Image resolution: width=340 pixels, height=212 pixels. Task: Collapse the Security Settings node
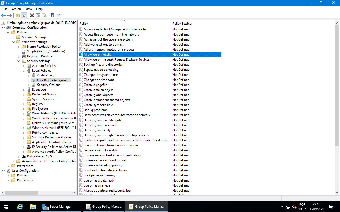point(19,61)
